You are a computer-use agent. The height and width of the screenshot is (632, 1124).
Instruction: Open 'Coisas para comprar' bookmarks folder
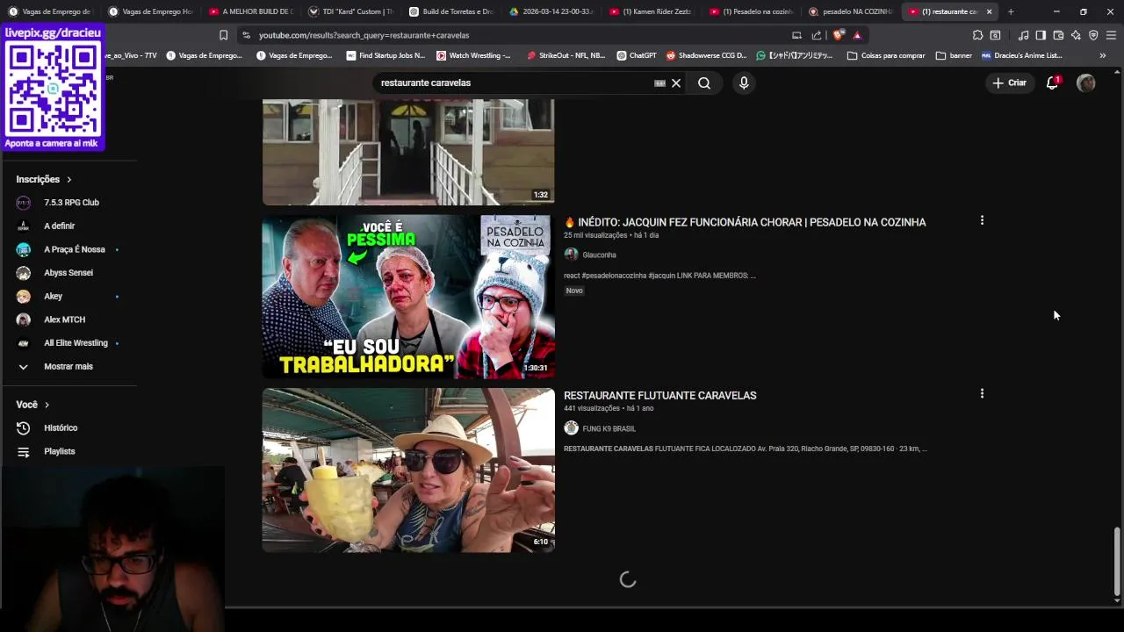tap(886, 55)
